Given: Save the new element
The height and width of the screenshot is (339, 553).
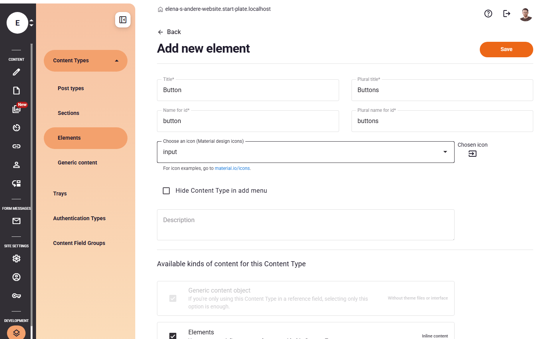Looking at the screenshot, I should point(506,50).
